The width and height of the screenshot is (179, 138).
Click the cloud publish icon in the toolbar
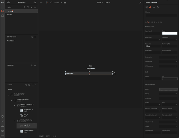pyautogui.click(x=65, y=3)
